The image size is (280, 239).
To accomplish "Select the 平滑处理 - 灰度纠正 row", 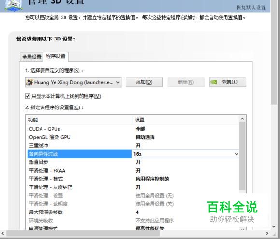I will click(133, 187).
